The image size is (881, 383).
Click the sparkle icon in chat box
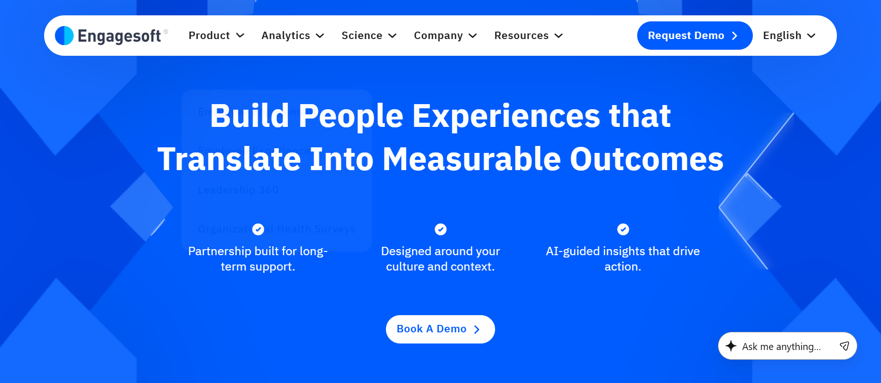731,346
